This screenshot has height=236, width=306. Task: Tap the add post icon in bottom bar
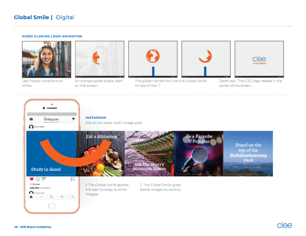point(51,197)
